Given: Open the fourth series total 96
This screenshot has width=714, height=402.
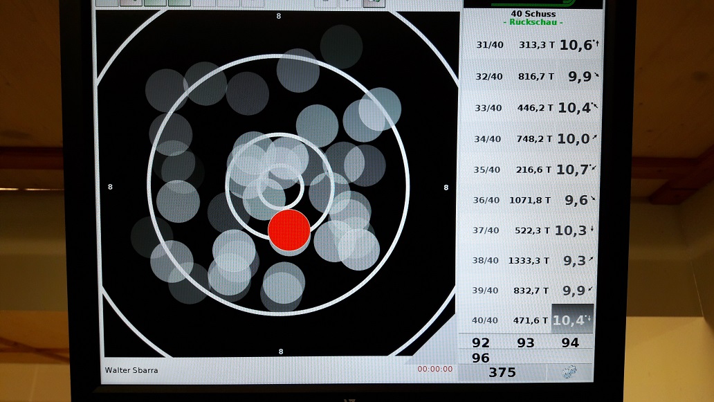Looking at the screenshot, I should tap(480, 358).
